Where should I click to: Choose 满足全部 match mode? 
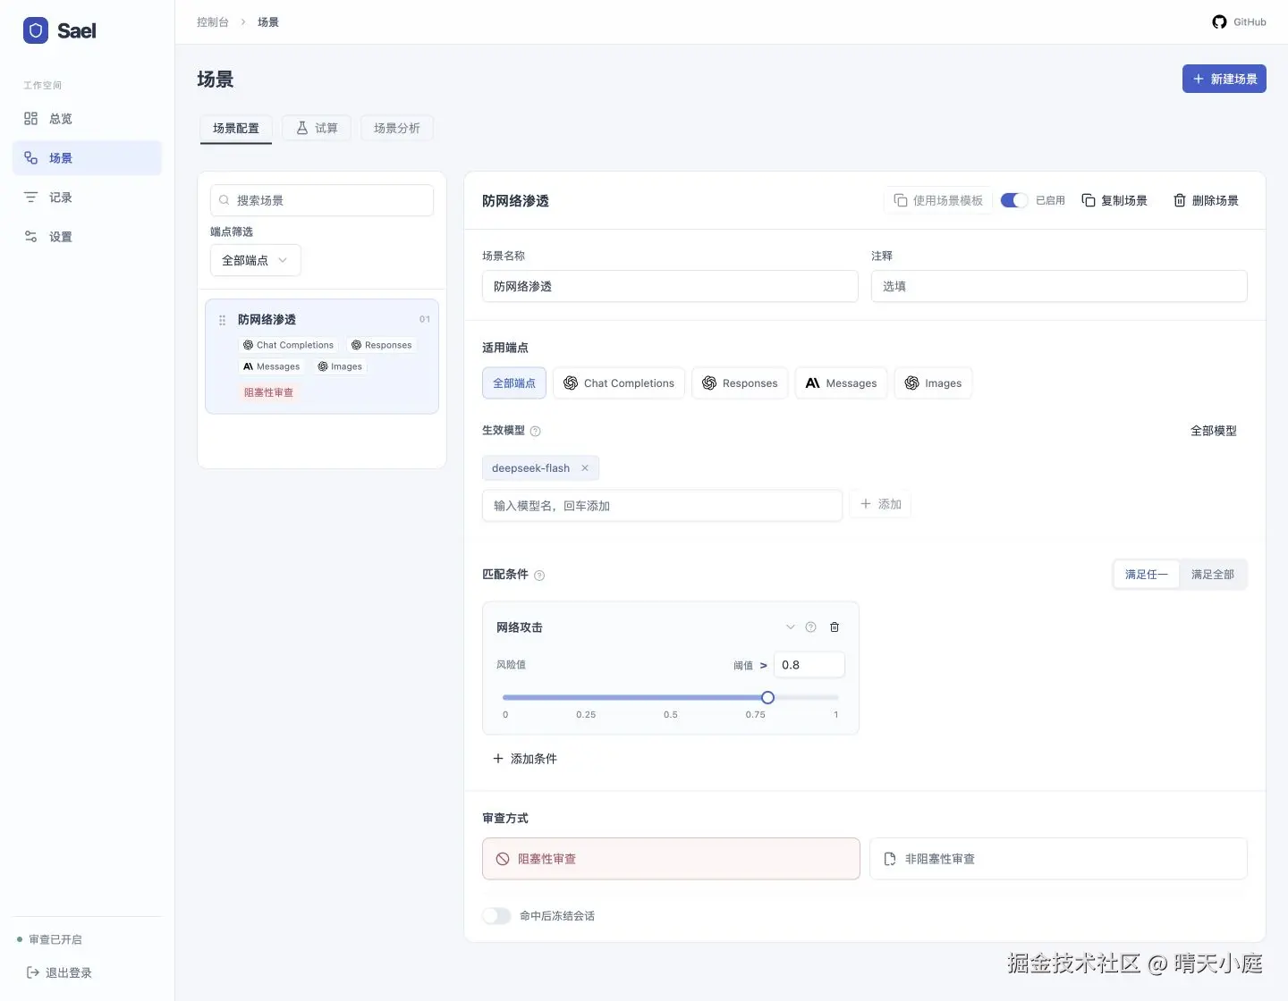[x=1213, y=575]
